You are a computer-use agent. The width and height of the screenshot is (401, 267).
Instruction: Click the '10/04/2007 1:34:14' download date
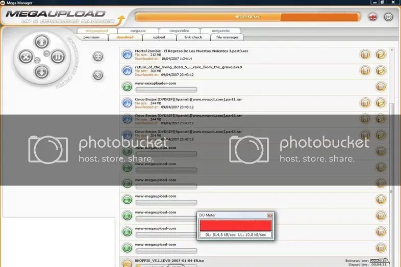[x=177, y=59]
